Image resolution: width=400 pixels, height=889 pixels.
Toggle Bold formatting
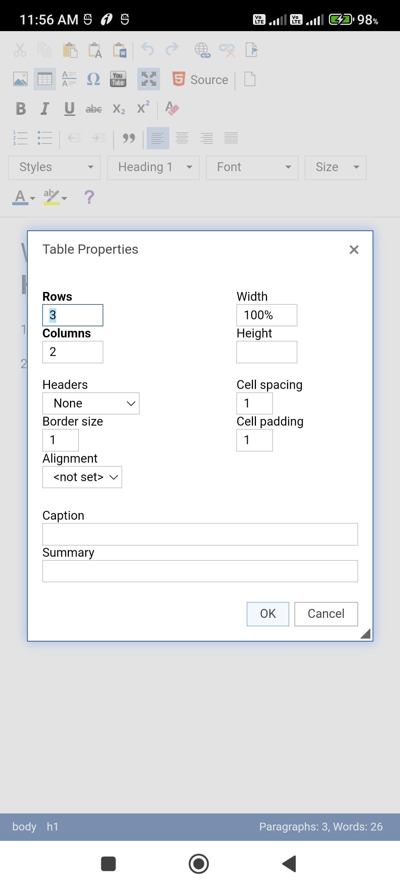[21, 109]
